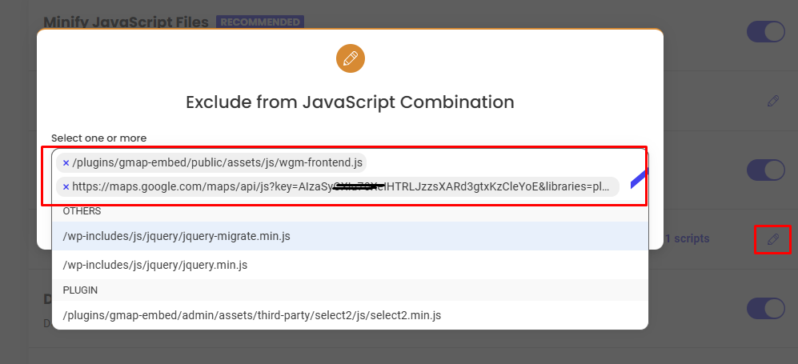This screenshot has height=364, width=798.
Task: Click the wgm-frontend.js tag label
Action: pyautogui.click(x=217, y=163)
